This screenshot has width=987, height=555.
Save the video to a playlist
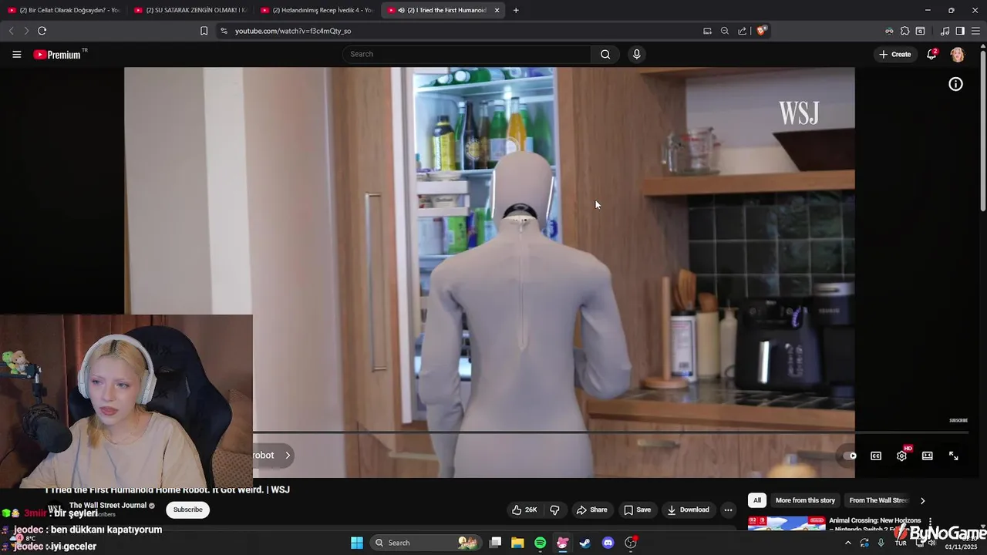(x=637, y=510)
